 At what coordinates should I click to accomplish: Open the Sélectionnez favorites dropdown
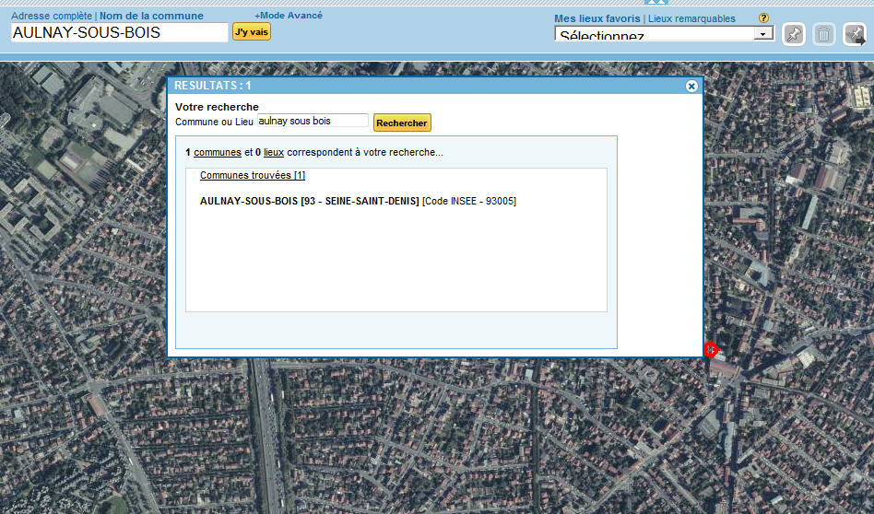(663, 34)
